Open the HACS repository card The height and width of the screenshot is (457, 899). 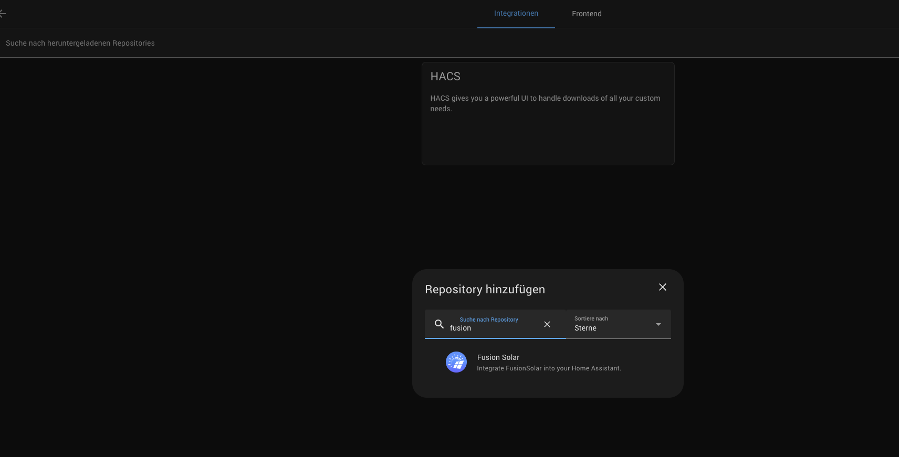click(x=548, y=113)
